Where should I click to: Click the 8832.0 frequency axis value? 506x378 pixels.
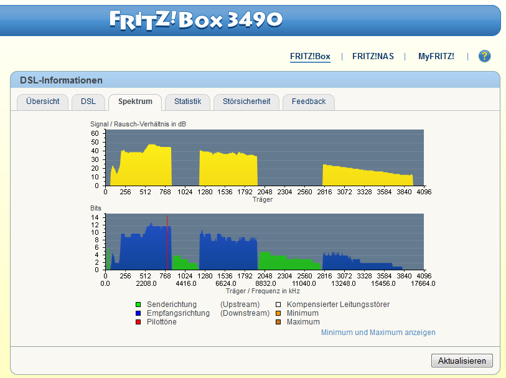point(265,284)
